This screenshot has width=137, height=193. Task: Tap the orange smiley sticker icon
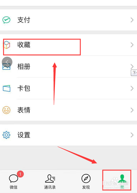pyautogui.click(x=6, y=110)
